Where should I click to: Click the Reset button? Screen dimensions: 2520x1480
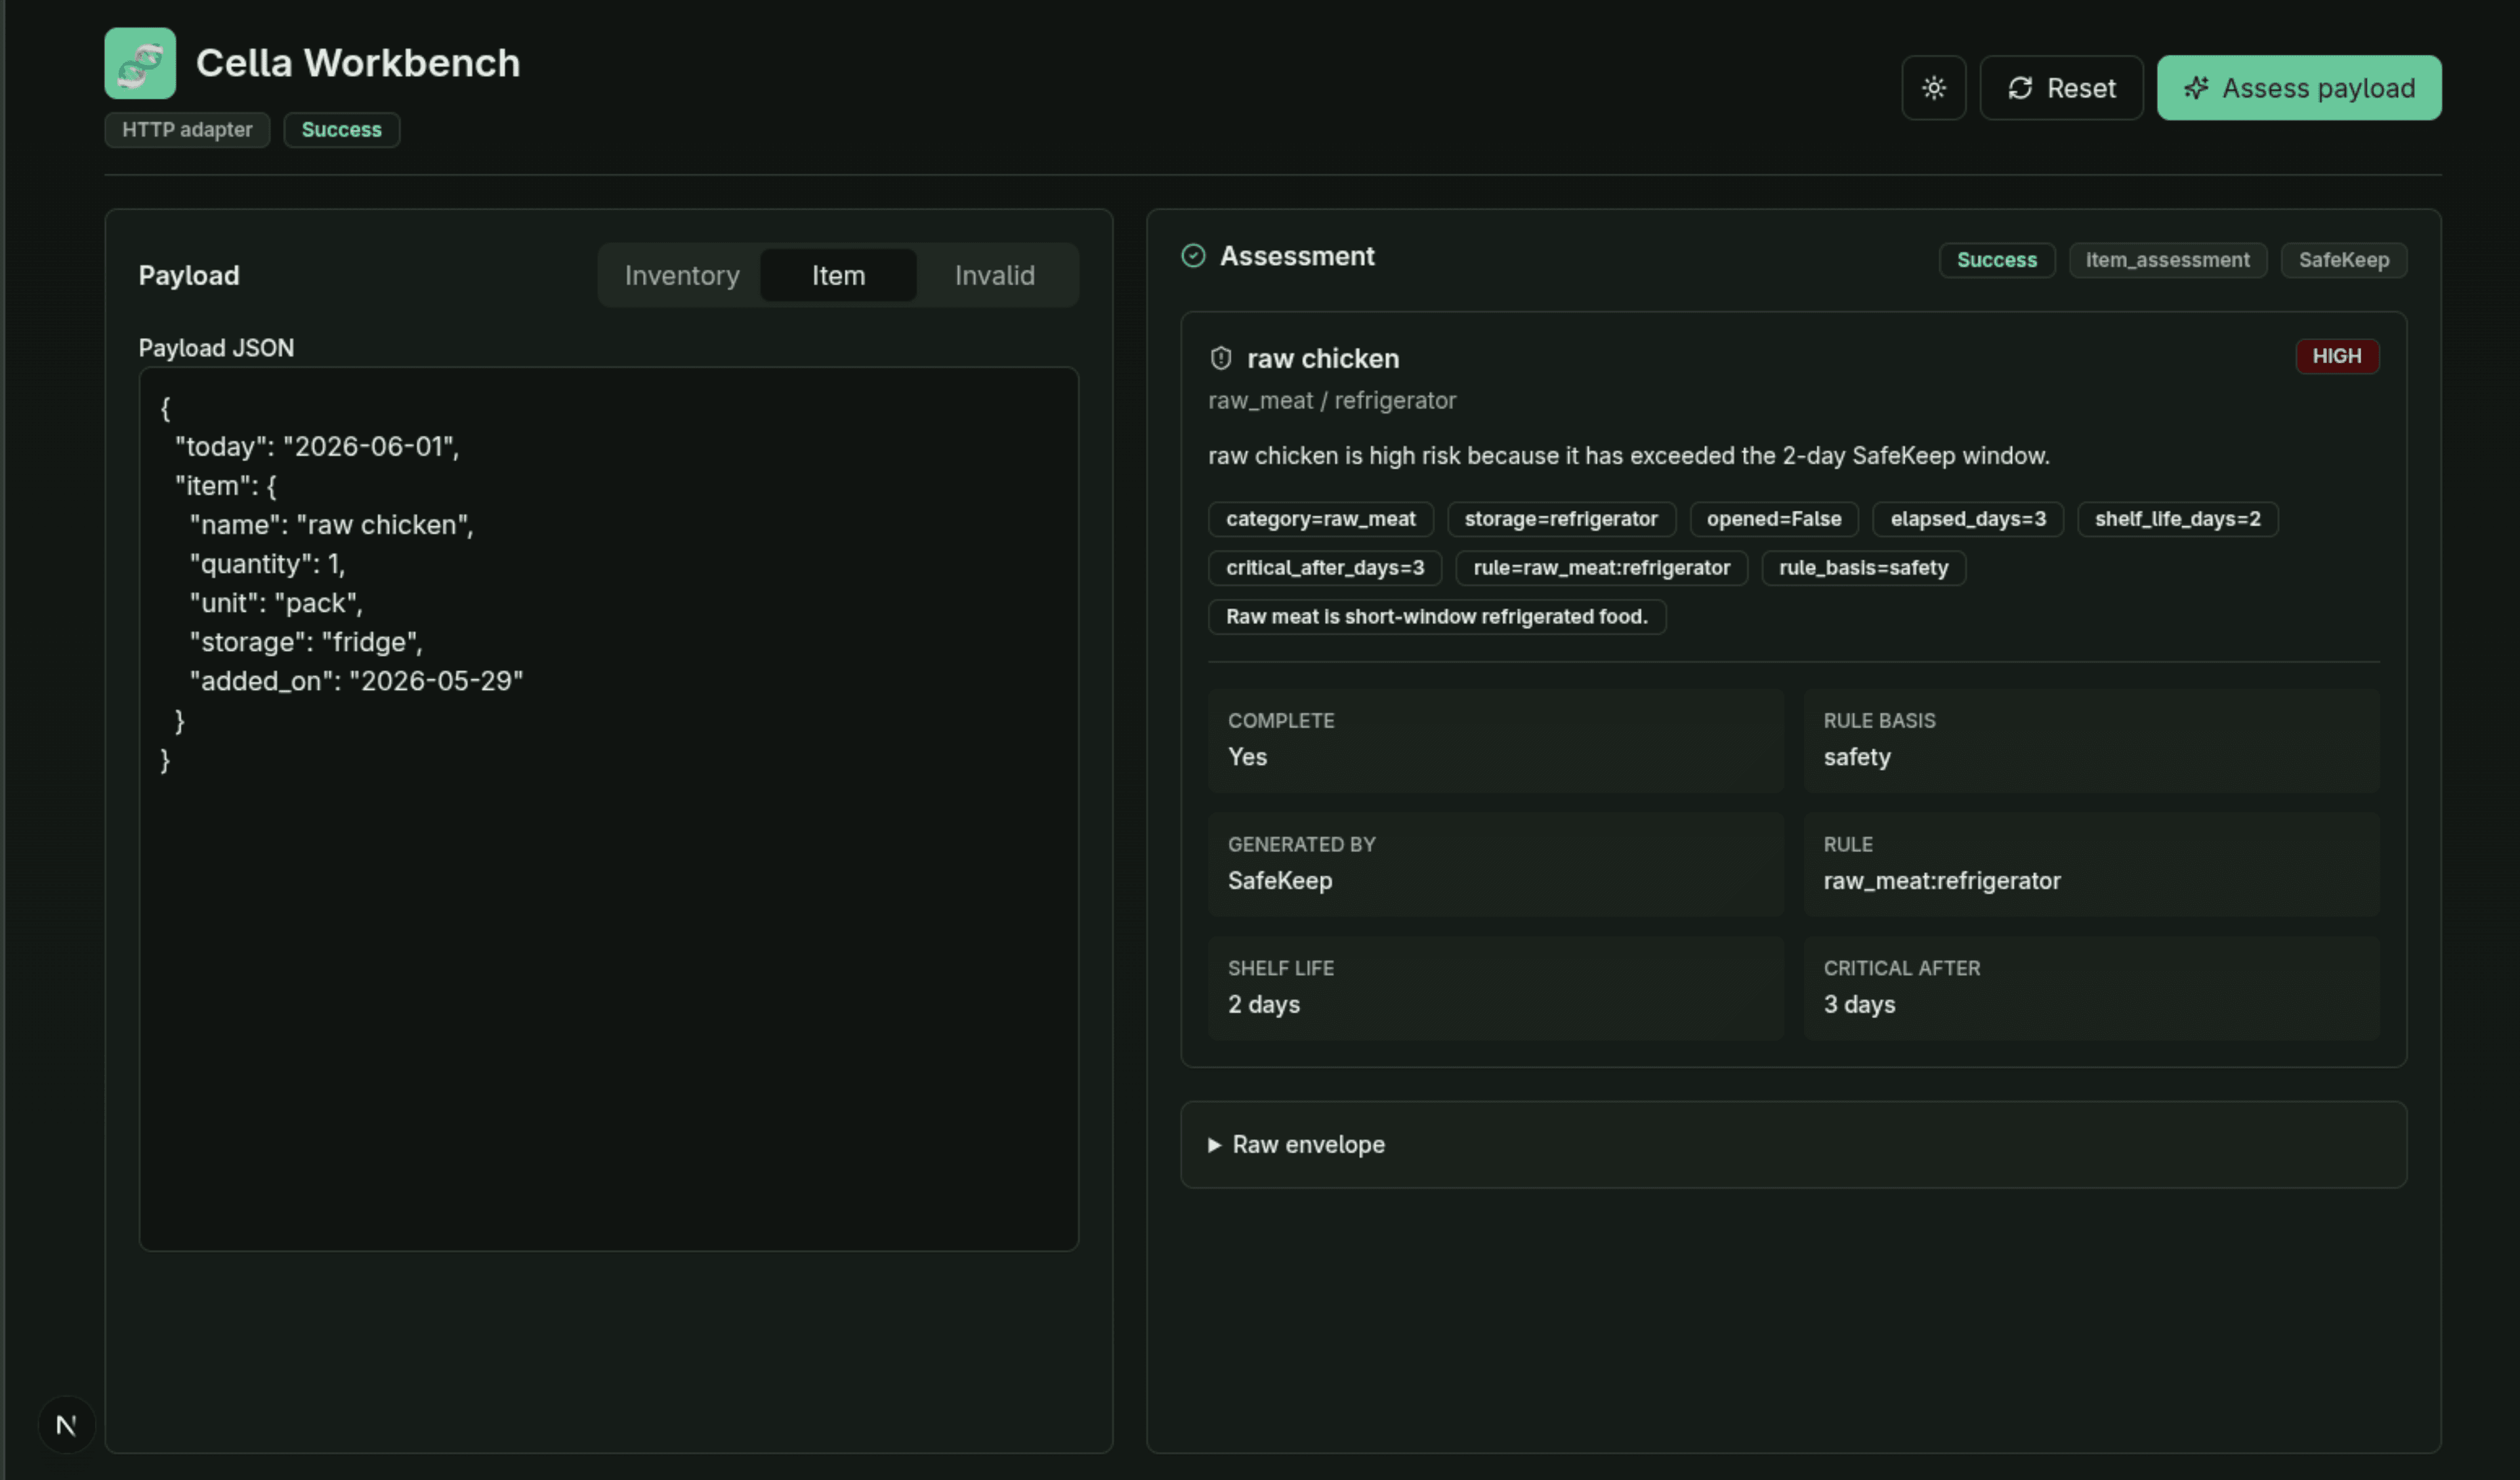click(2061, 88)
